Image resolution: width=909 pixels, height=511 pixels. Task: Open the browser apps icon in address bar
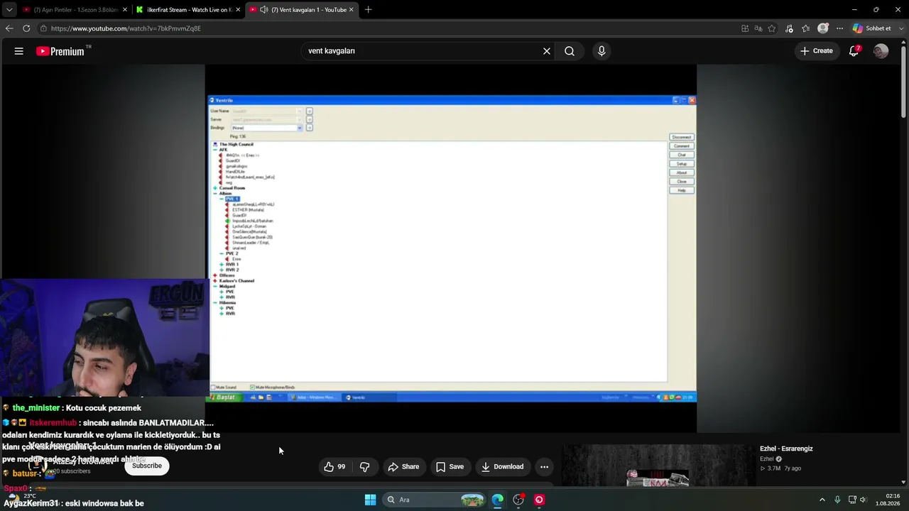[745, 28]
